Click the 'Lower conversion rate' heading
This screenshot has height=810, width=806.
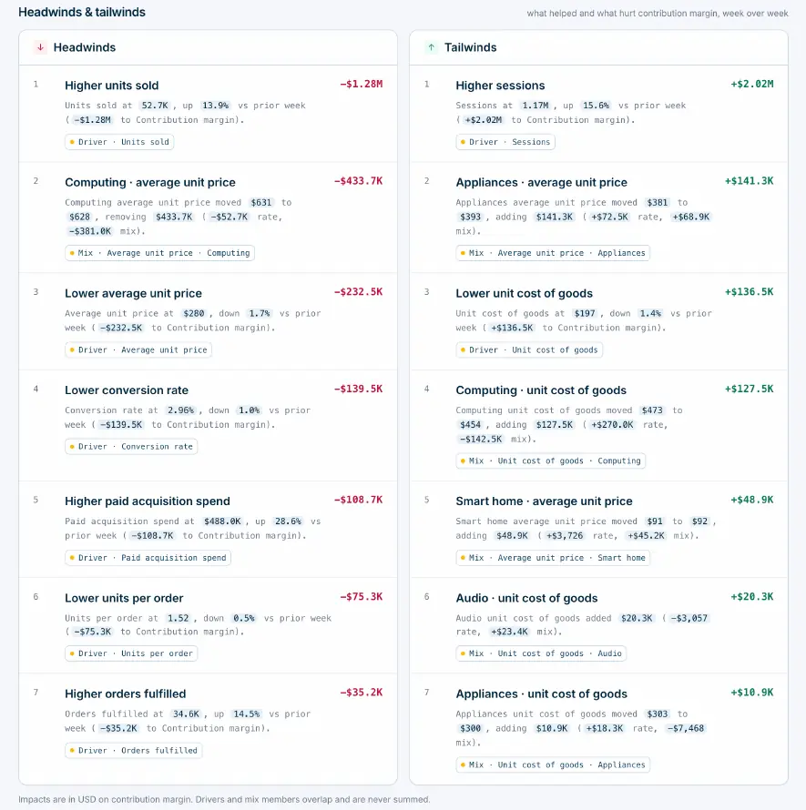(127, 390)
